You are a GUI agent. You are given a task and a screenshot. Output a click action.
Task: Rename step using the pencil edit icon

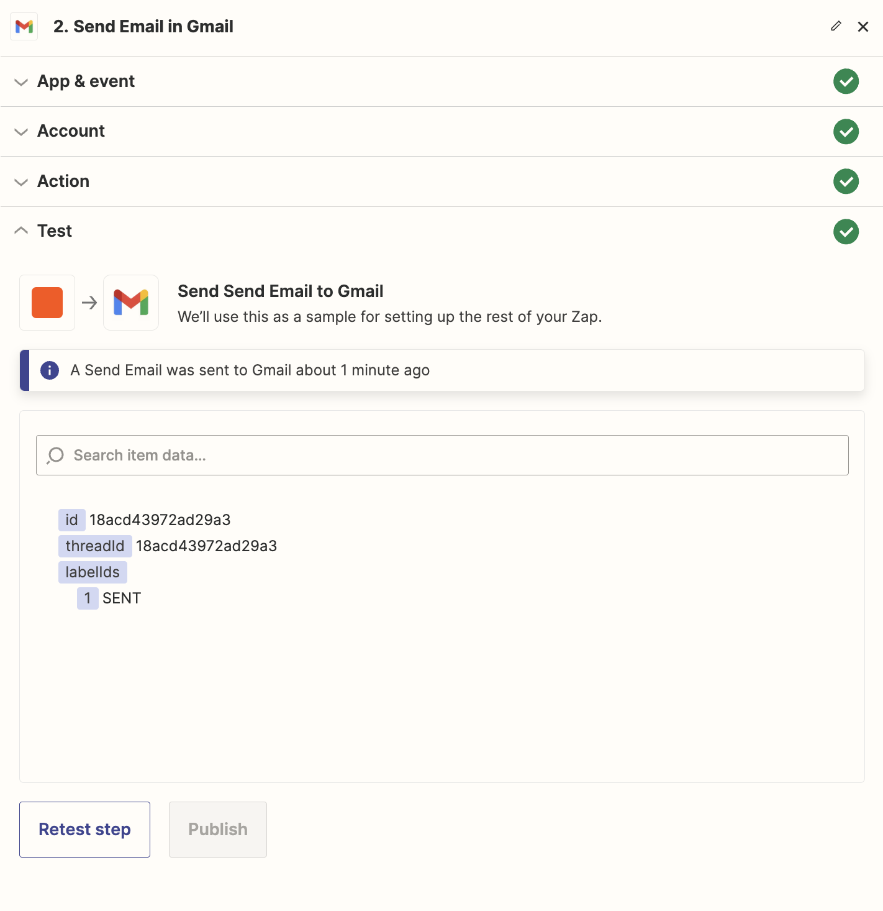(836, 26)
